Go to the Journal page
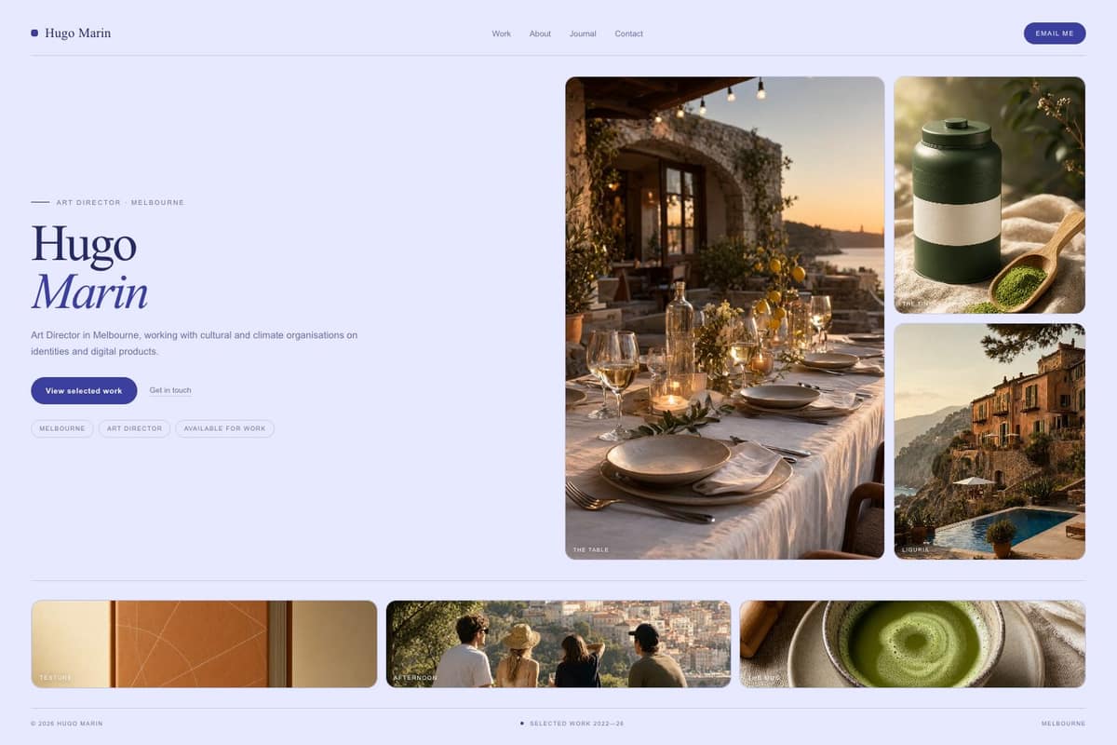This screenshot has height=745, width=1117. pyautogui.click(x=583, y=34)
